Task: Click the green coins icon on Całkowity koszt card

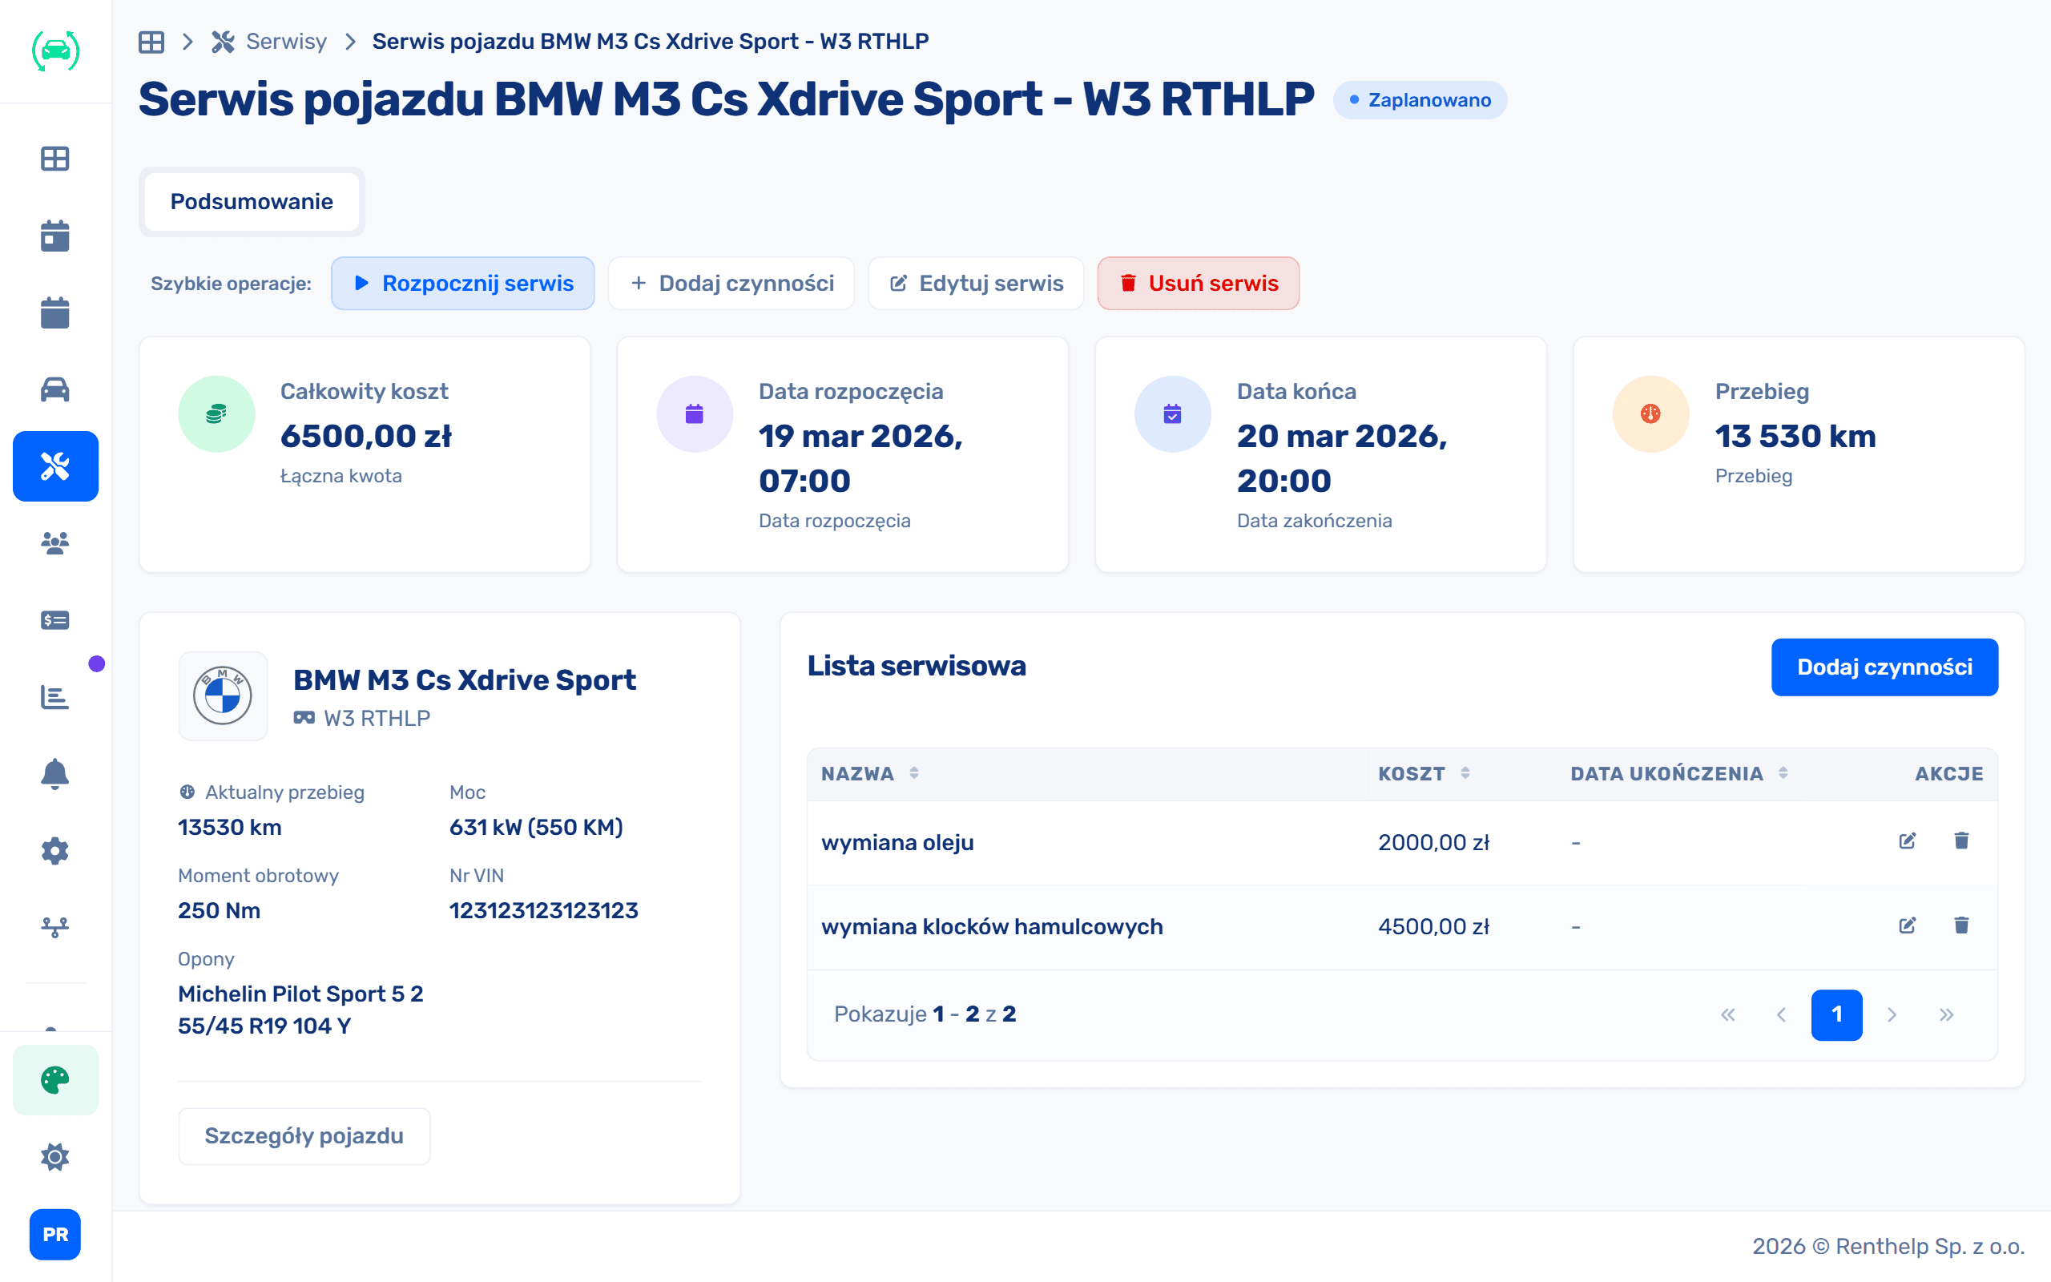Action: point(216,413)
